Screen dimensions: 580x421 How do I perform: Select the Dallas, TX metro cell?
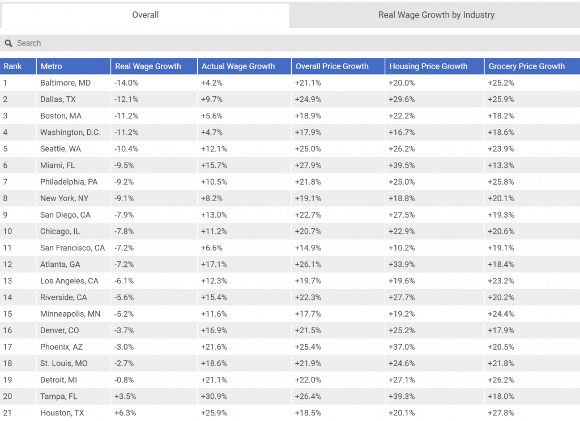pyautogui.click(x=58, y=99)
